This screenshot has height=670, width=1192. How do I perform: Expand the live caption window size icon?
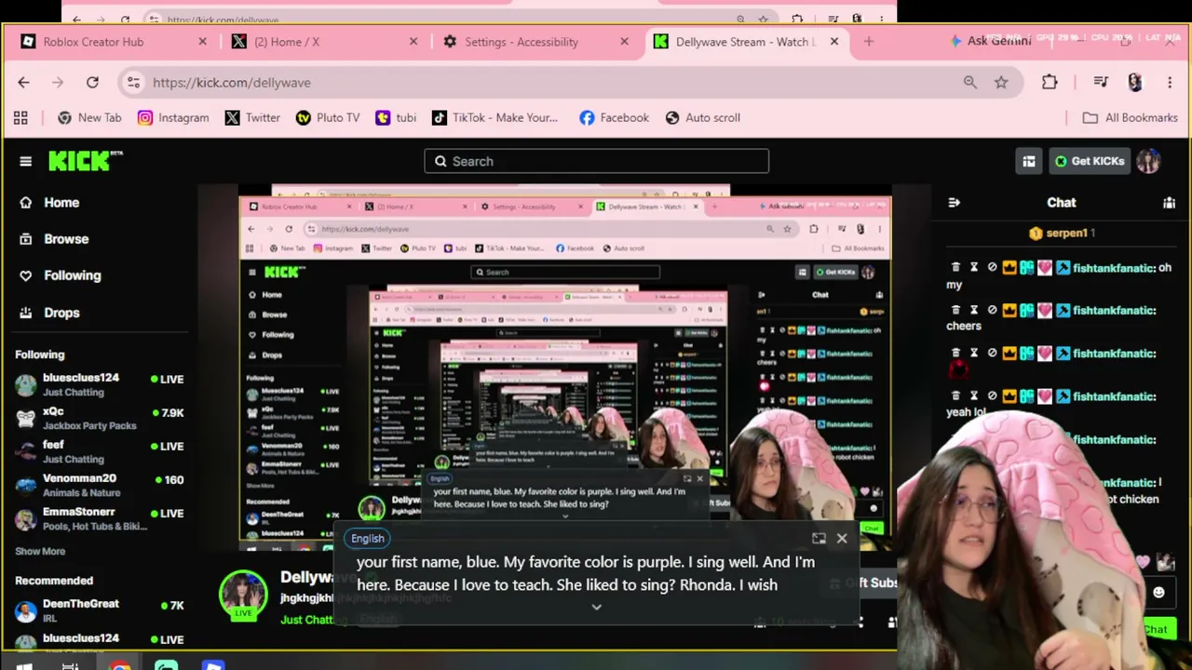coord(819,538)
